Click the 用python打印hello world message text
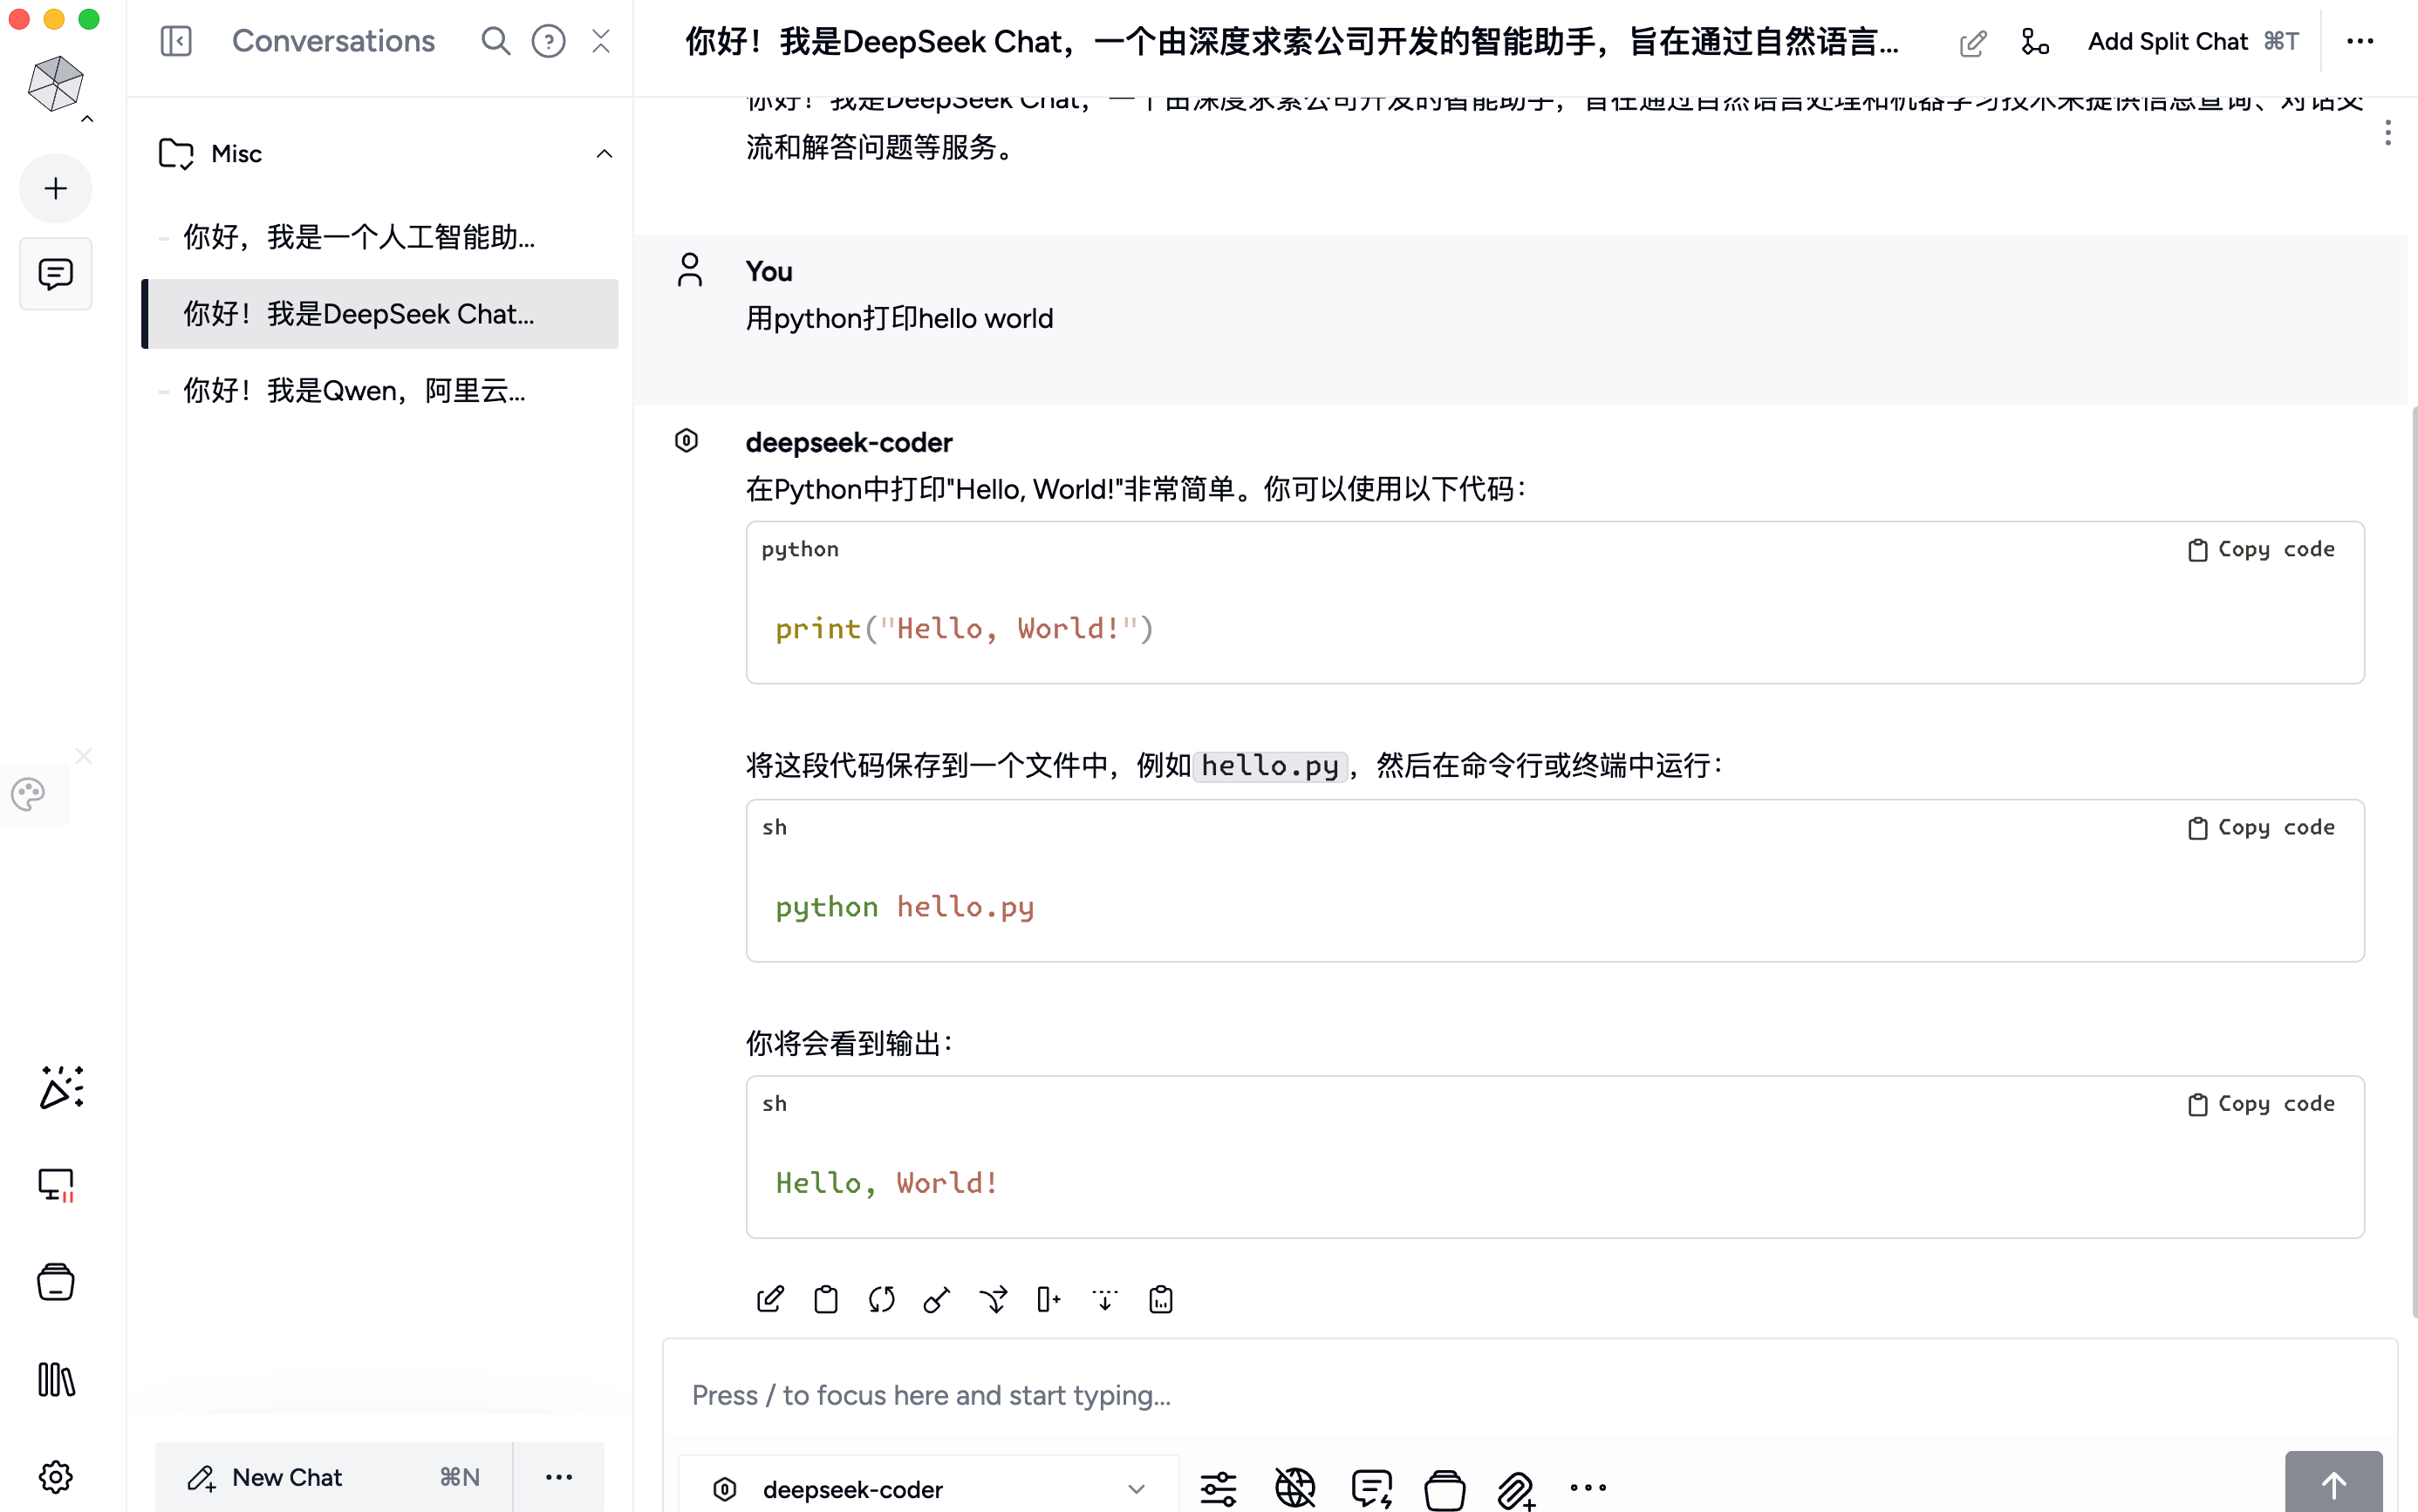Viewport: 2418px width, 1512px height. click(x=898, y=318)
